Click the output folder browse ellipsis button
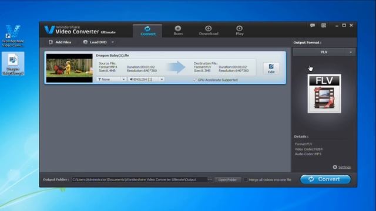Image resolution: width=376 pixels, height=211 pixels. (x=210, y=179)
